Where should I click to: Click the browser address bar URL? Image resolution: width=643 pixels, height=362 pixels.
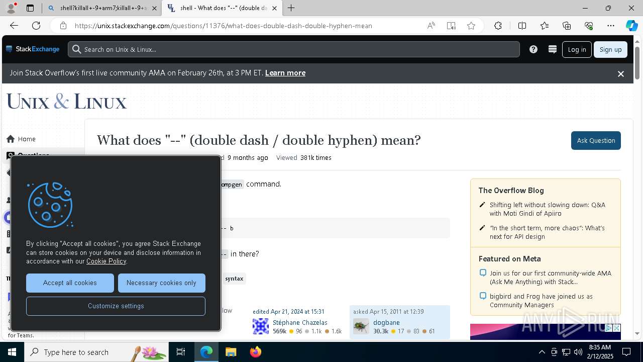point(224,26)
